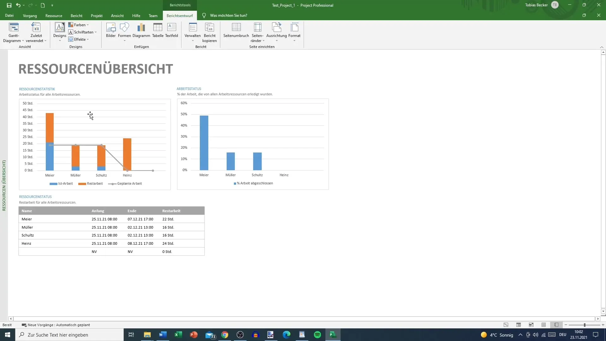The image size is (606, 341).
Task: Open the Hilfe tab
Action: point(136,15)
